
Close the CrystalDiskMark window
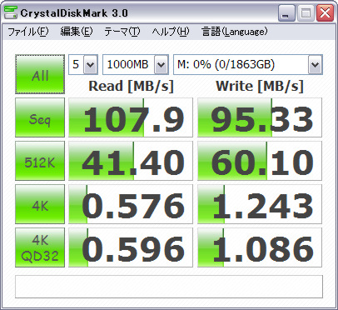325,13
